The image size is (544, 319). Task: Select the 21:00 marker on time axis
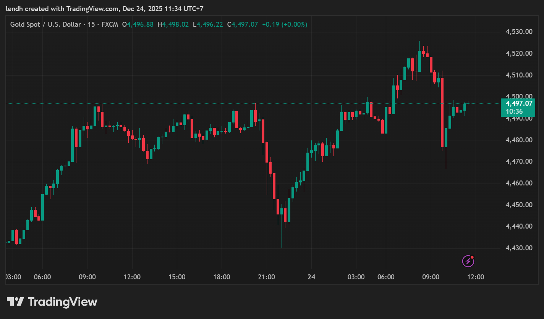tap(266, 277)
